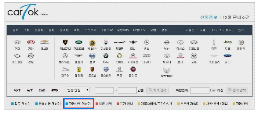Pick the Jeep (지프) logo
Image resolution: width=258 pixels, height=114 pixels.
(227, 42)
